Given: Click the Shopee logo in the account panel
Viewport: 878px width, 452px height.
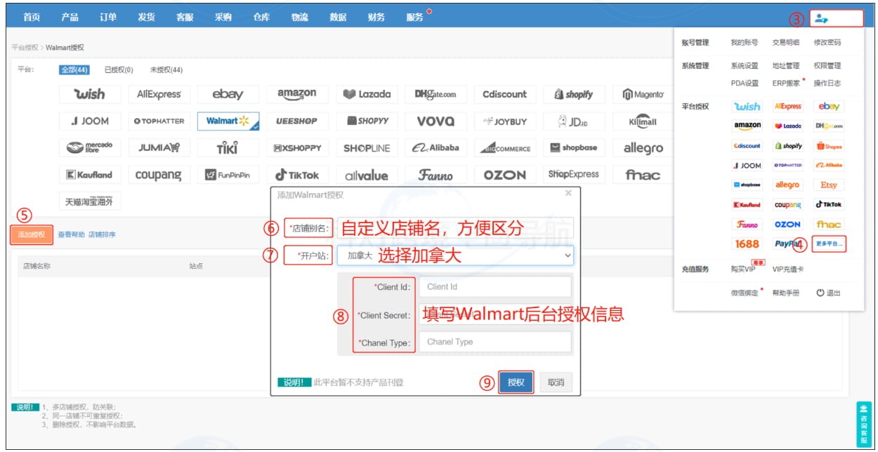Looking at the screenshot, I should (829, 146).
